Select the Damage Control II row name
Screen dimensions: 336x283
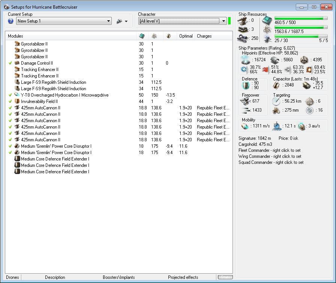click(x=37, y=63)
